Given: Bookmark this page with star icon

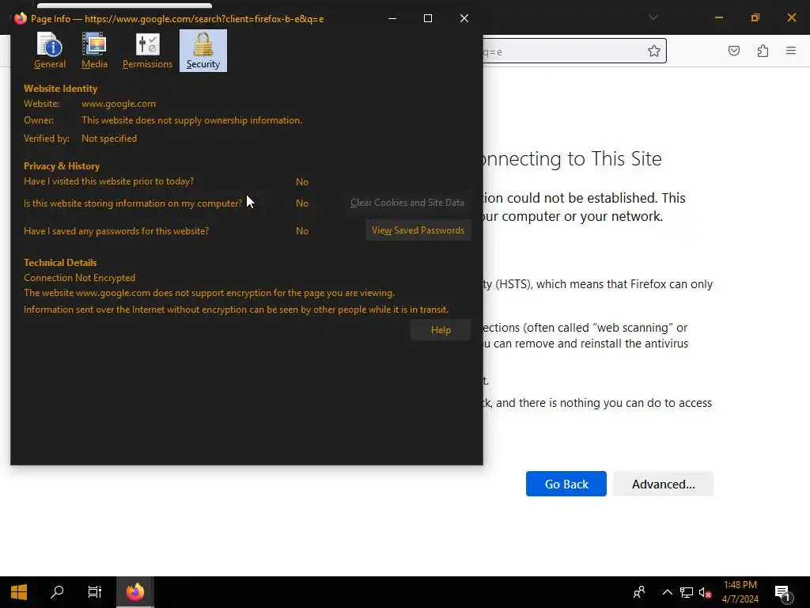Looking at the screenshot, I should [x=654, y=51].
